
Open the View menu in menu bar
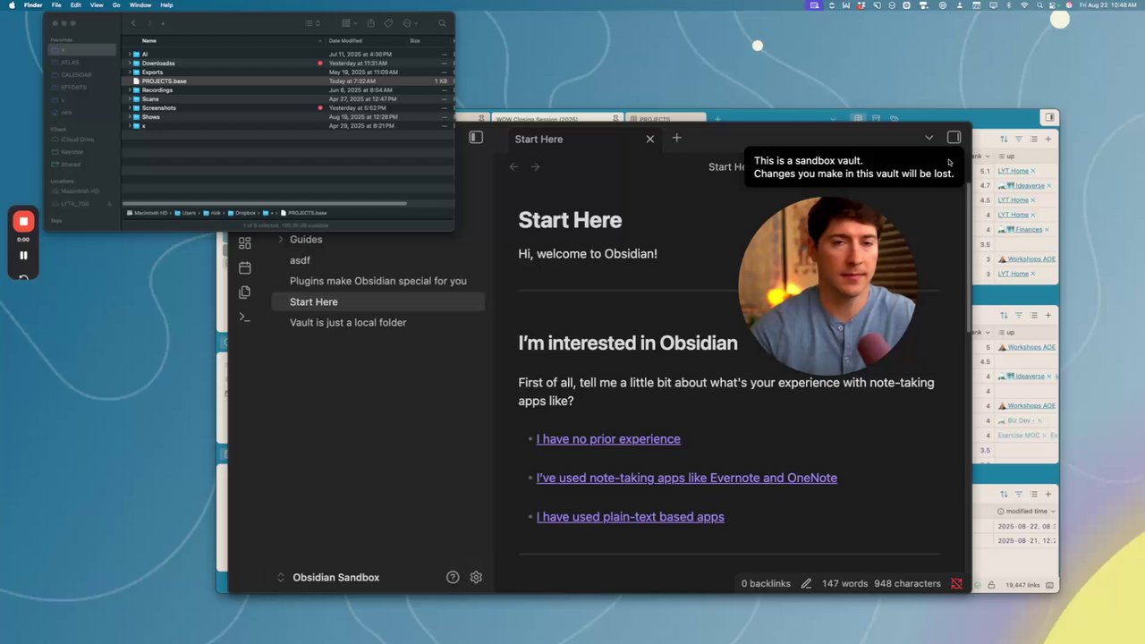[96, 5]
